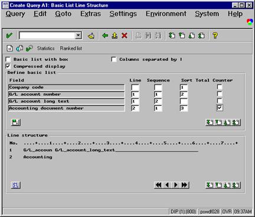Click the yellow Exit up-arrow icon

coord(115,35)
